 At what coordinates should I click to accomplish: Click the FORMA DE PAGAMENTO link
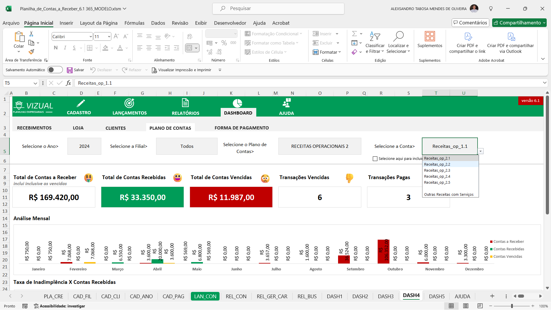[x=242, y=128]
